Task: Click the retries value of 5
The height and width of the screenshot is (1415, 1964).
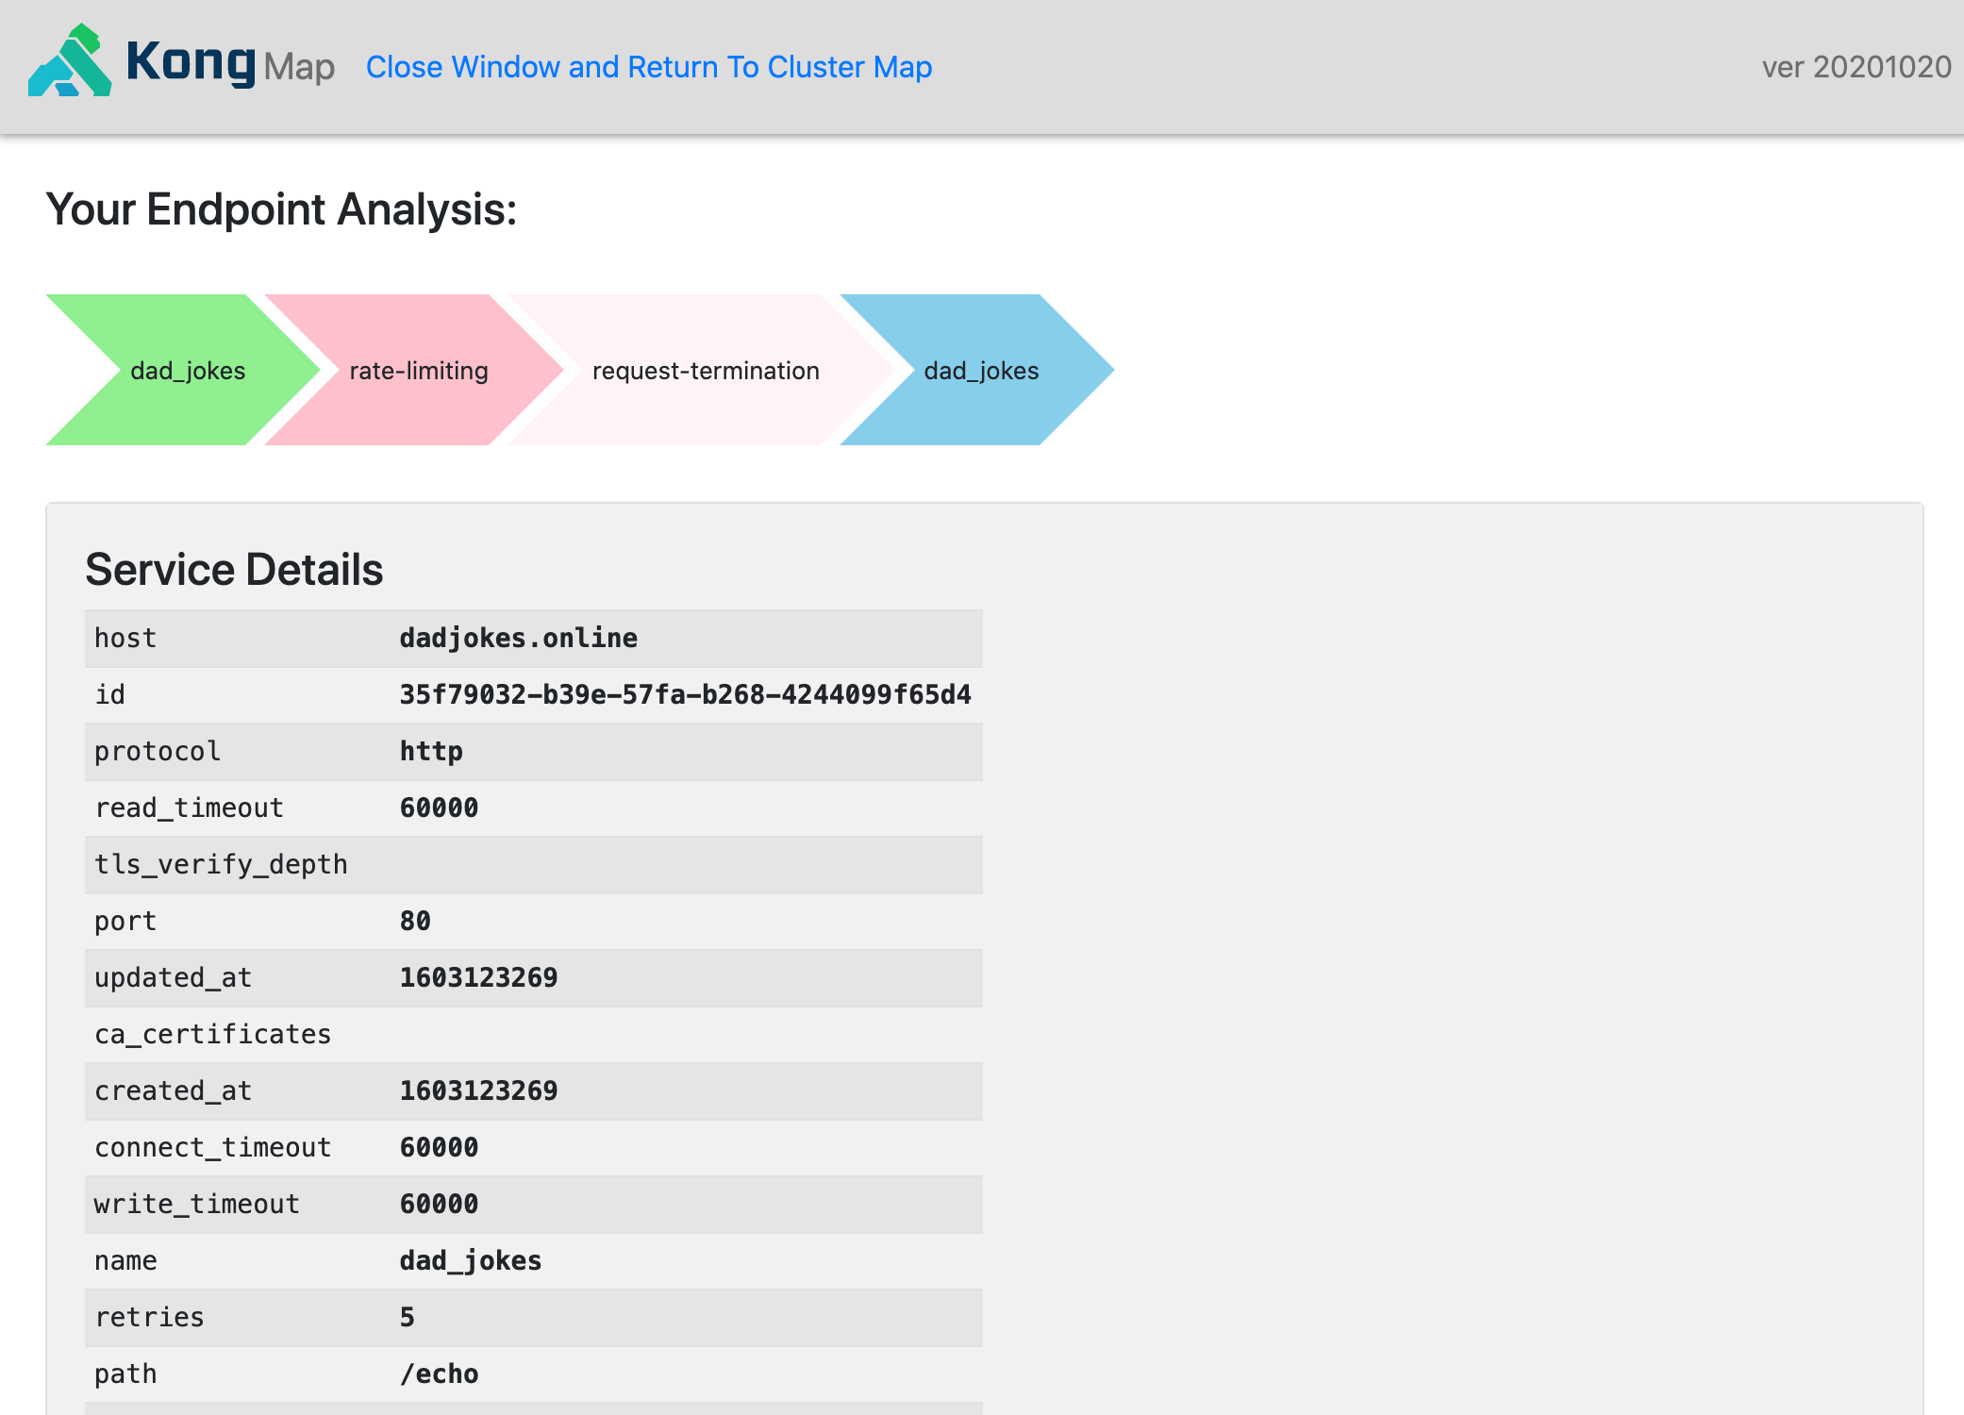Action: pyautogui.click(x=407, y=1317)
